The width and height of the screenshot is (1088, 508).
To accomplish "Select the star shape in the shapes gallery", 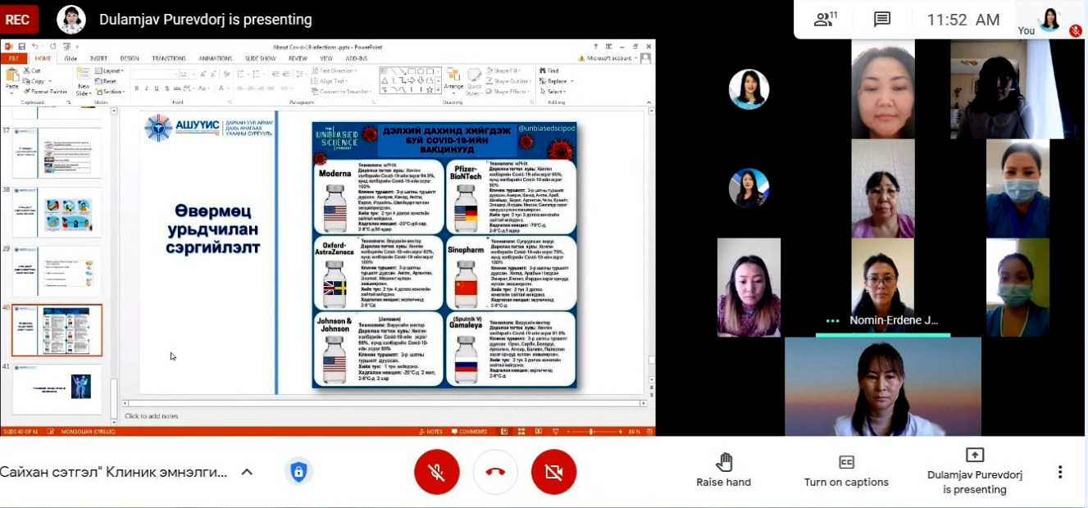I will click(430, 88).
